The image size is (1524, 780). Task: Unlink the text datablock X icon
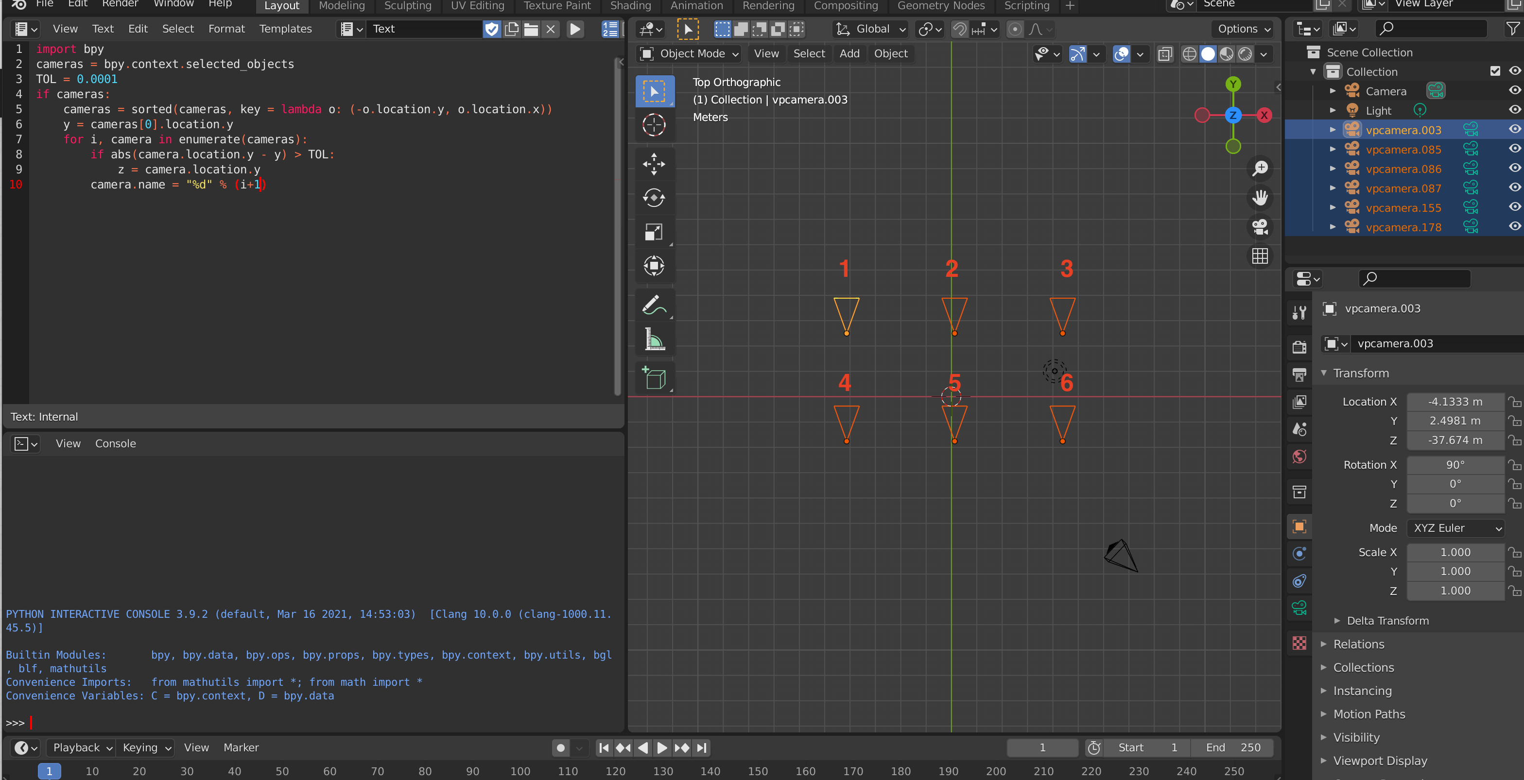(551, 29)
